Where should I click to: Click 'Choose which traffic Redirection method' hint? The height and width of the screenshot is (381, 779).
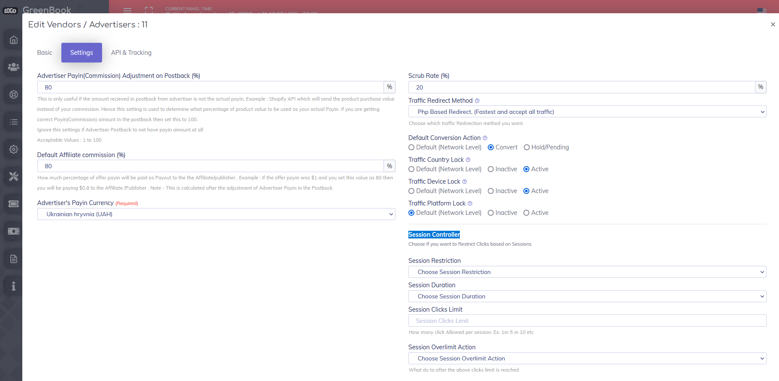(466, 123)
